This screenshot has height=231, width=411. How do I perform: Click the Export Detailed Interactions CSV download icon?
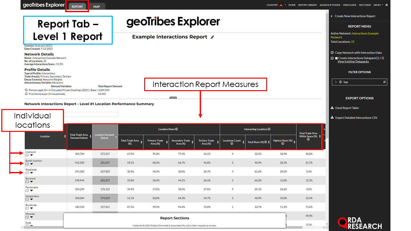(332, 118)
